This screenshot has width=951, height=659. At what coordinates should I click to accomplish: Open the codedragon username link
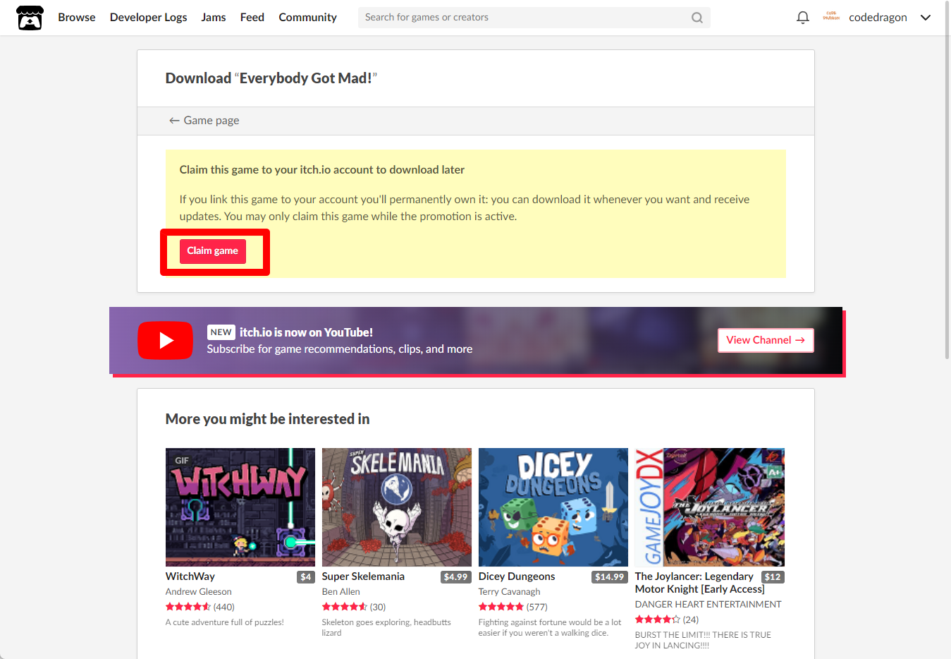point(878,18)
